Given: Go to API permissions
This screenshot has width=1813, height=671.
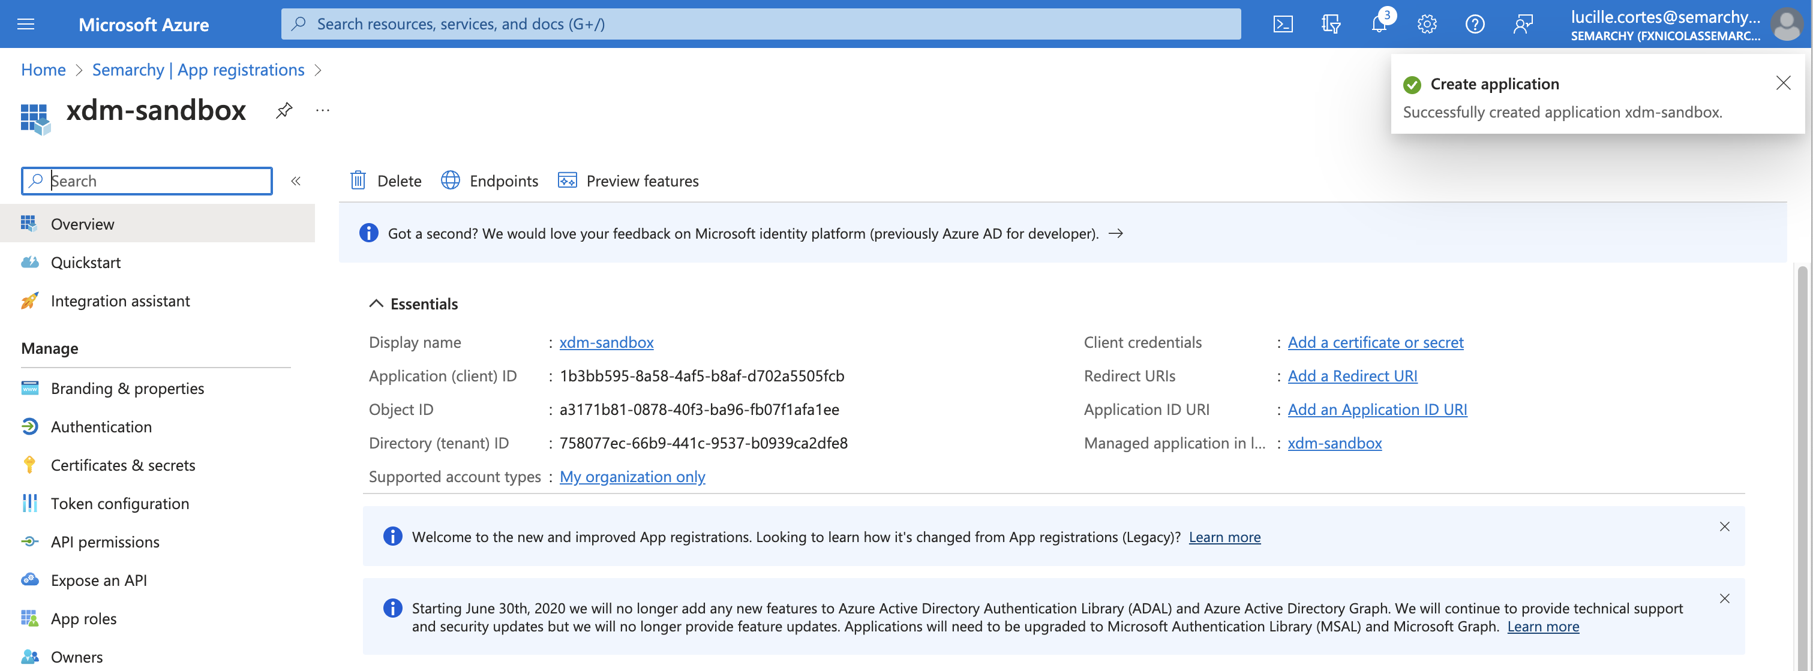Looking at the screenshot, I should [x=105, y=541].
